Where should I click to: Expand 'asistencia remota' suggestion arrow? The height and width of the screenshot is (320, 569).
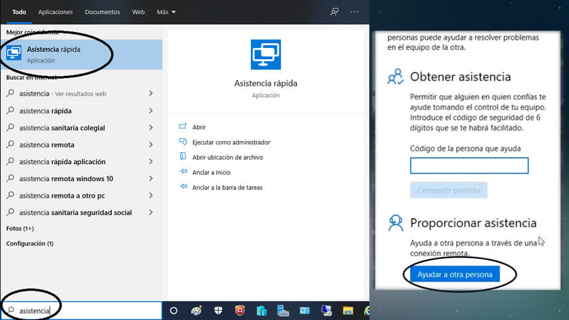(x=151, y=144)
